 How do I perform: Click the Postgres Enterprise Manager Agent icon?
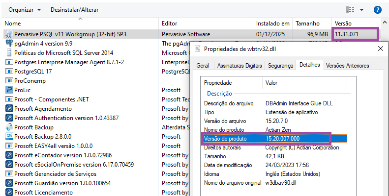click(x=9, y=62)
